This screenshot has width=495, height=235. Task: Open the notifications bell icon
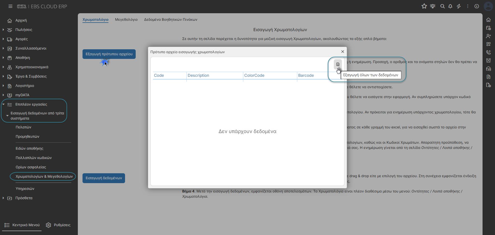tap(450, 6)
